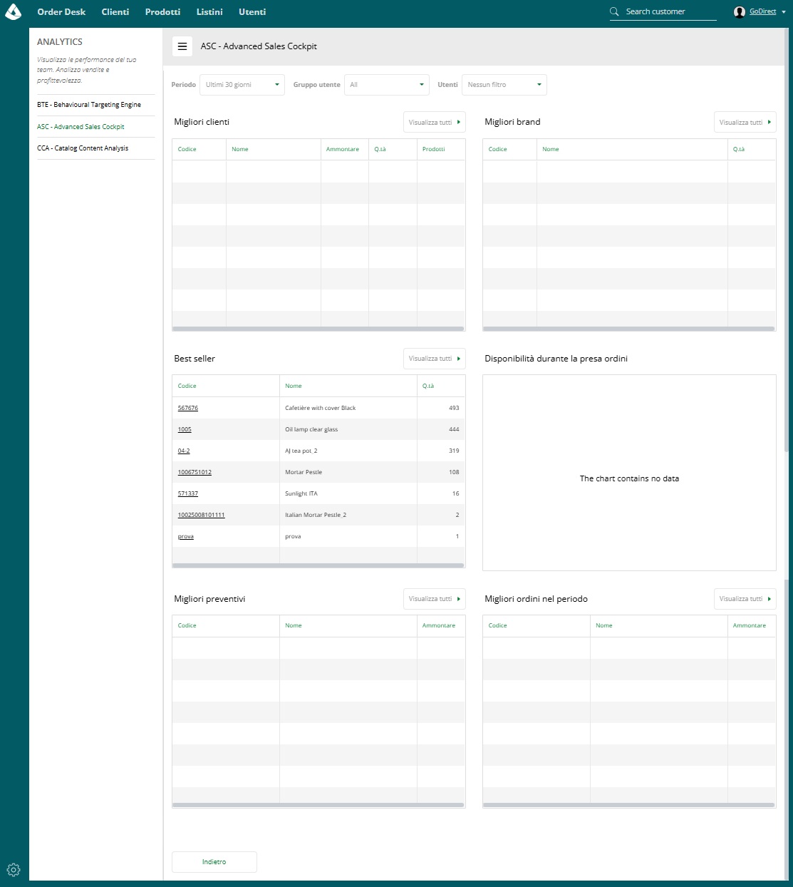Open the Clienti menu
Image resolution: width=793 pixels, height=887 pixels.
click(115, 12)
